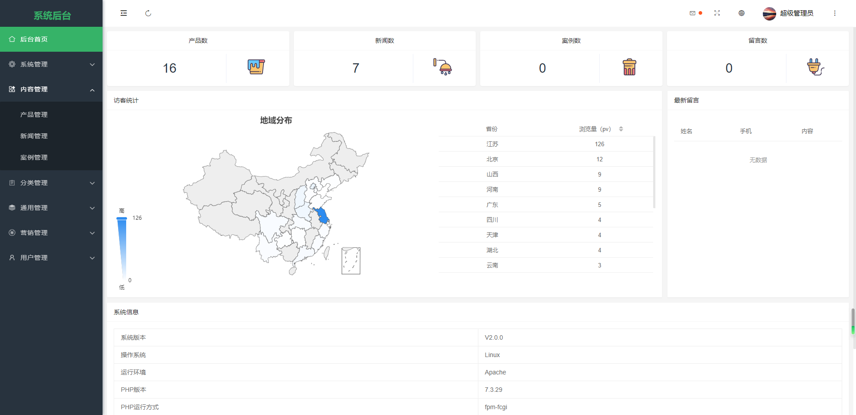The image size is (856, 415).
Task: Open the messages envelope icon
Action: (692, 13)
